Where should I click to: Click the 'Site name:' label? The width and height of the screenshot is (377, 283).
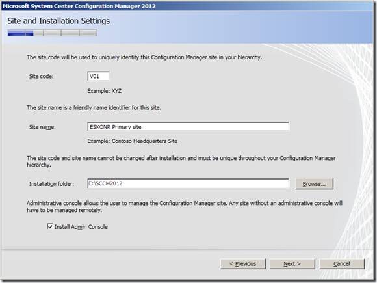coord(42,127)
